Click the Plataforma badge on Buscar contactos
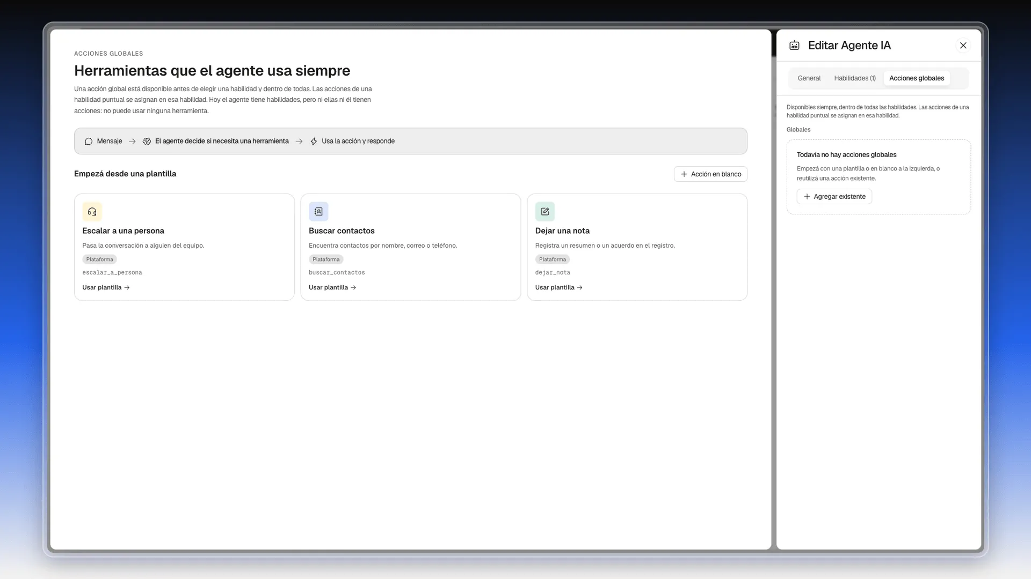Viewport: 1031px width, 579px height. point(326,259)
